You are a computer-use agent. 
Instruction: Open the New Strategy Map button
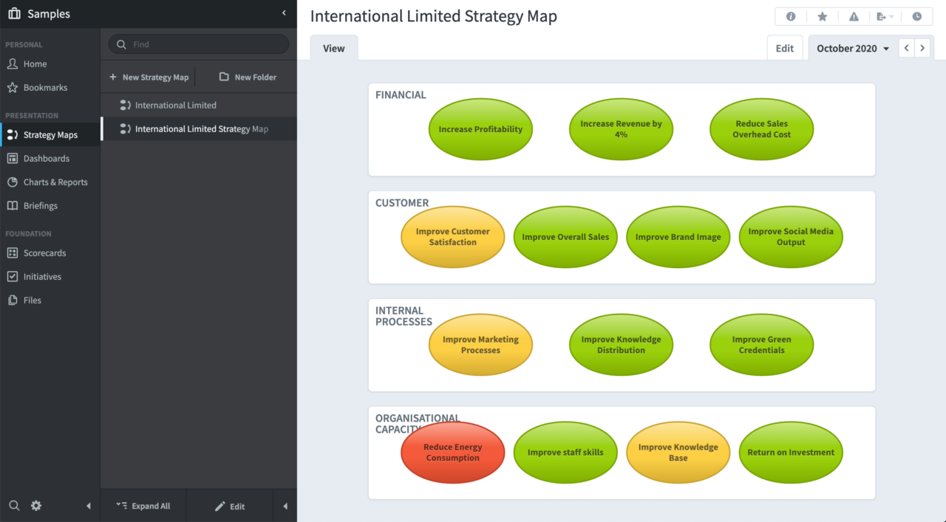[149, 77]
